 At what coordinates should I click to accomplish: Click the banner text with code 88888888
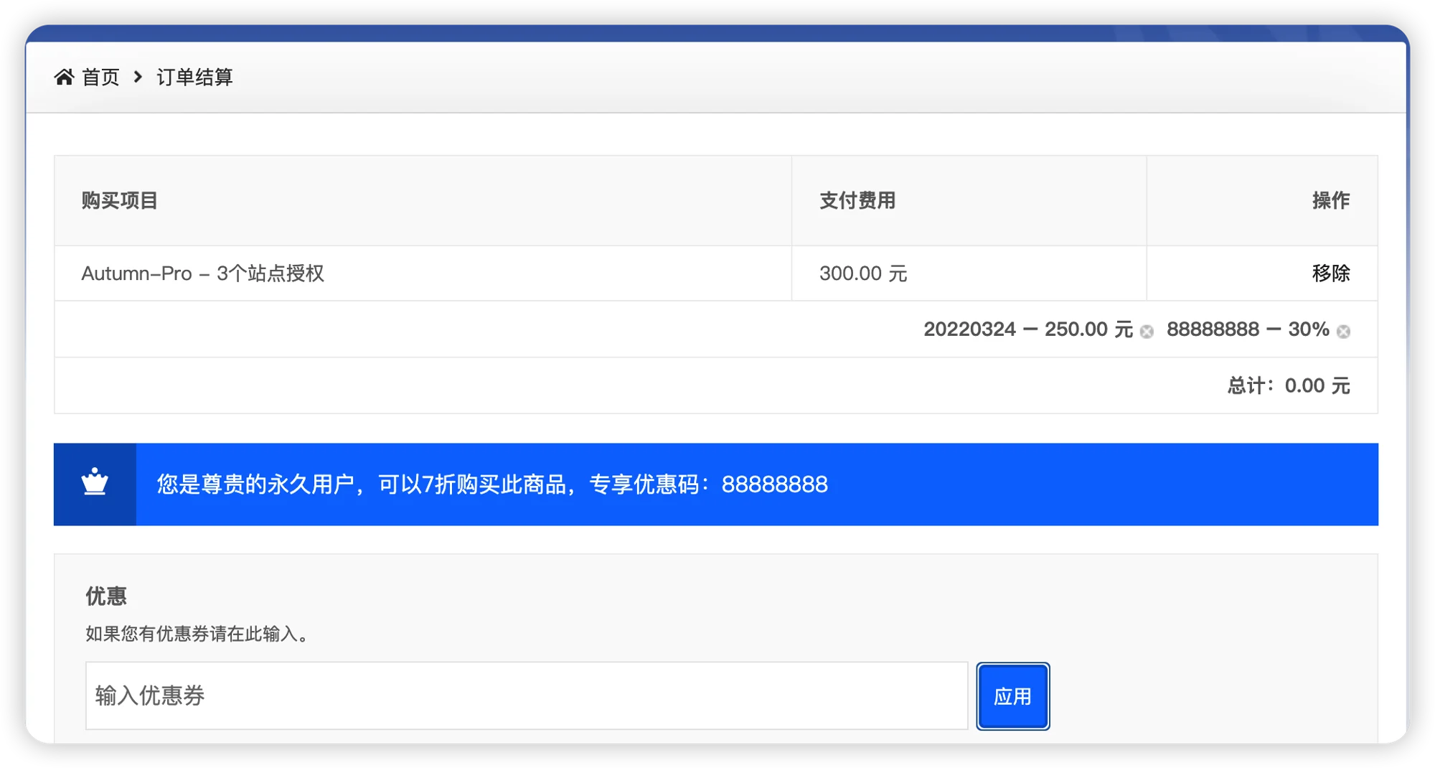[x=492, y=484]
